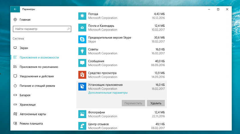Click the Режим планшета icon
240x134 pixels.
15,123
